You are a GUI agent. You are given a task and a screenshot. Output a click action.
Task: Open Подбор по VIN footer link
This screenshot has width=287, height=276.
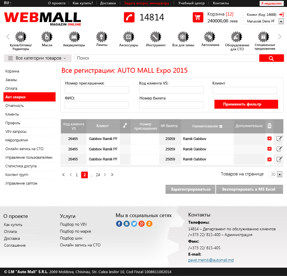(x=73, y=224)
